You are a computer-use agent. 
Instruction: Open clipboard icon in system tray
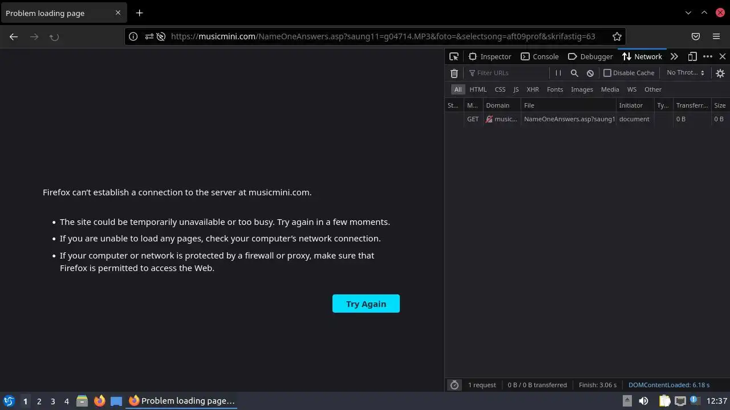coord(664,401)
